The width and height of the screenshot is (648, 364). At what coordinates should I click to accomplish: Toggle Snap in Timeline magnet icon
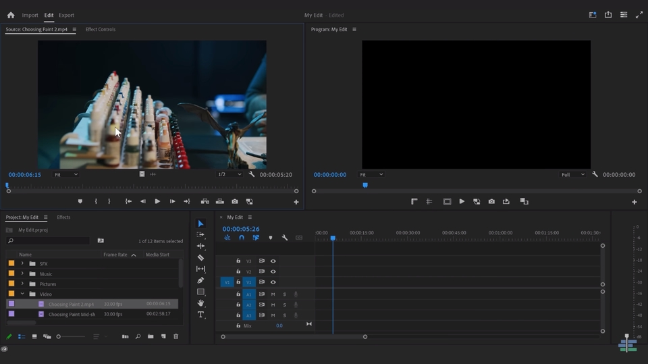pos(242,238)
